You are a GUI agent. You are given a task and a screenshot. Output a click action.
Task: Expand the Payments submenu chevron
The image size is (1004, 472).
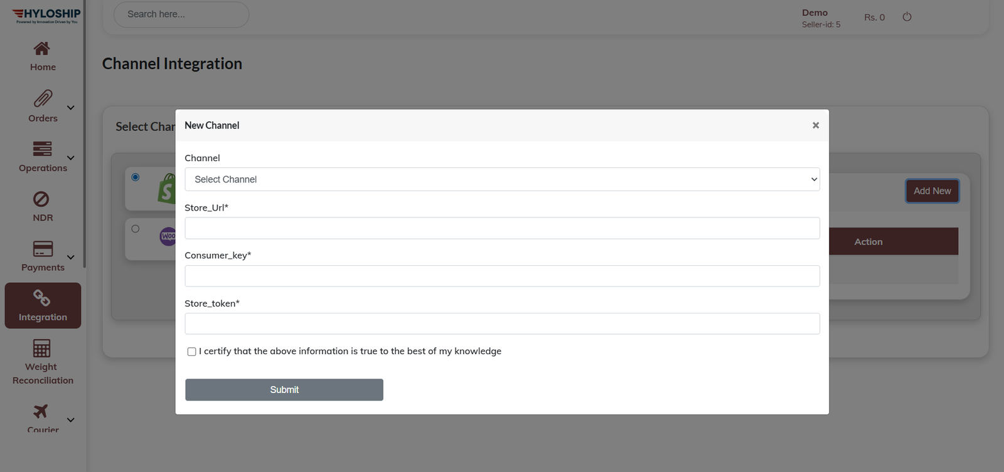tap(71, 257)
